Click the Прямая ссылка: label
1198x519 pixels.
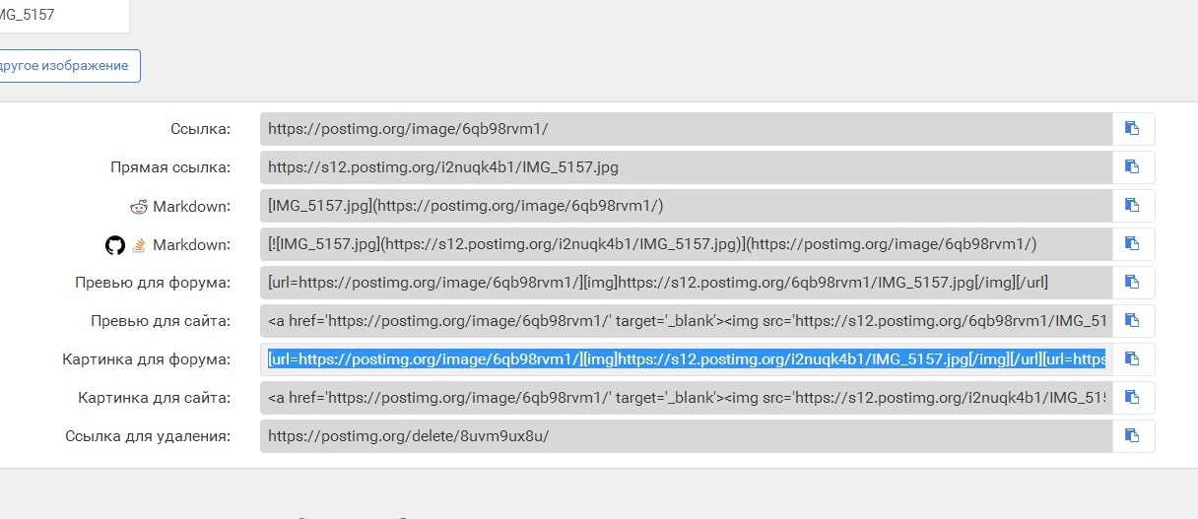170,167
